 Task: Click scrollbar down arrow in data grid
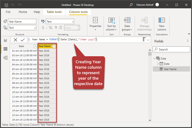point(150,120)
